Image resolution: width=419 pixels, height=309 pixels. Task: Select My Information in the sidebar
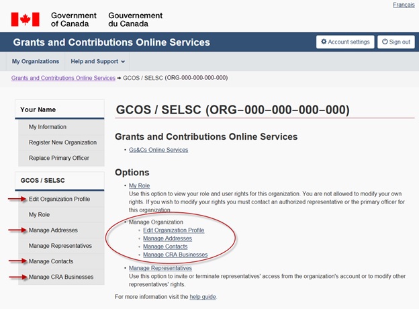tap(47, 127)
